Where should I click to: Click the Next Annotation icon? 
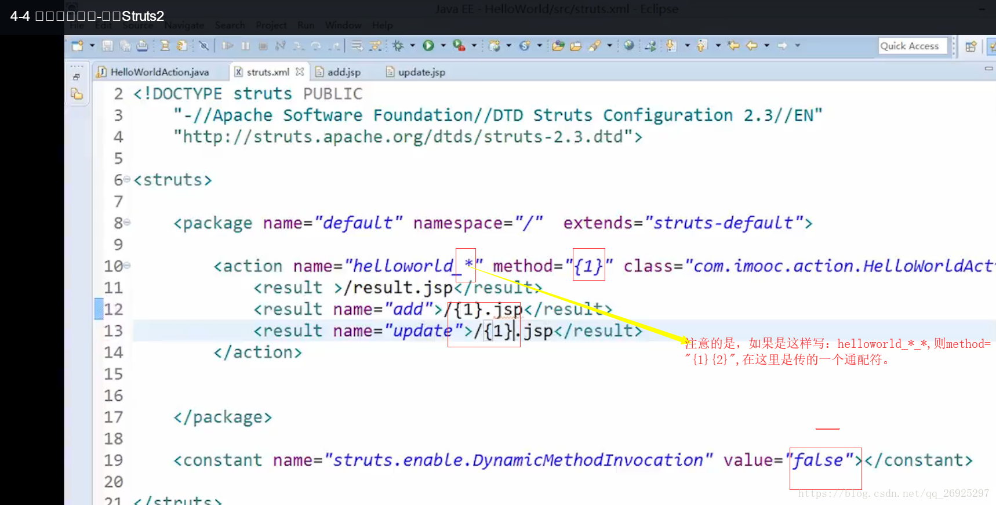(x=671, y=45)
